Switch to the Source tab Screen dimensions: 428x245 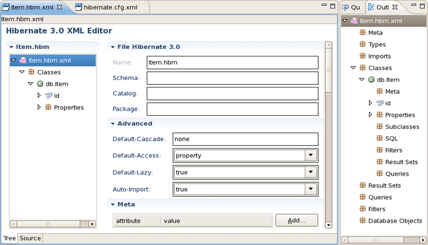pyautogui.click(x=30, y=239)
